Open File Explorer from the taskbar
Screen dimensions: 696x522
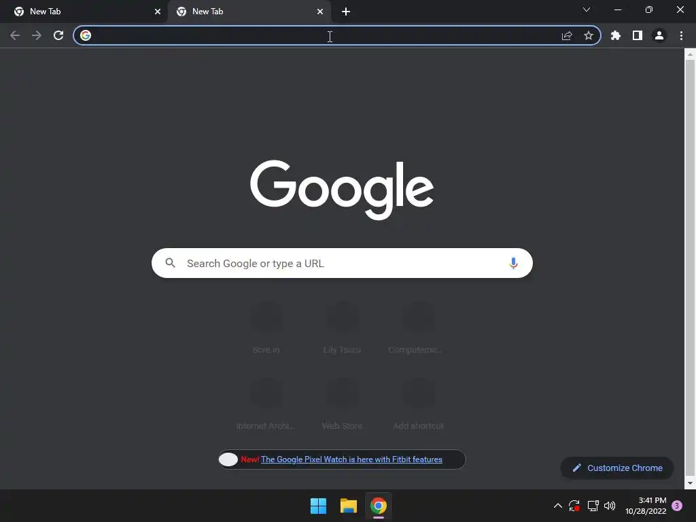click(x=349, y=506)
